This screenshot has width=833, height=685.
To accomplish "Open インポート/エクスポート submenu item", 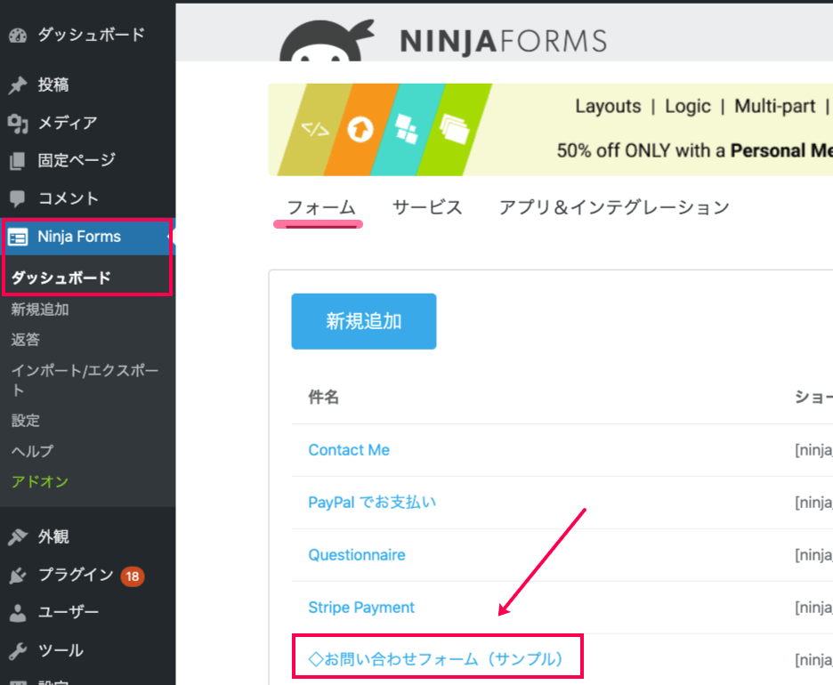I will (85, 380).
